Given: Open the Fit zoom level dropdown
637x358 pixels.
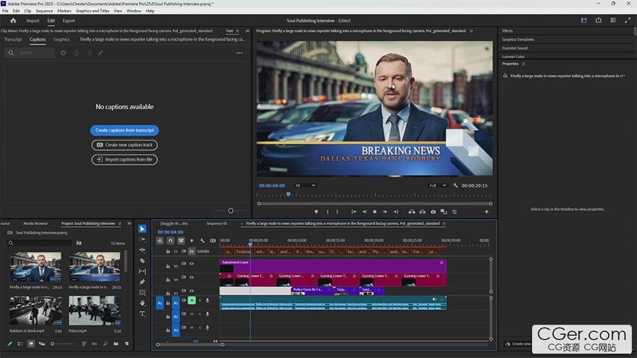Looking at the screenshot, I should pos(305,185).
